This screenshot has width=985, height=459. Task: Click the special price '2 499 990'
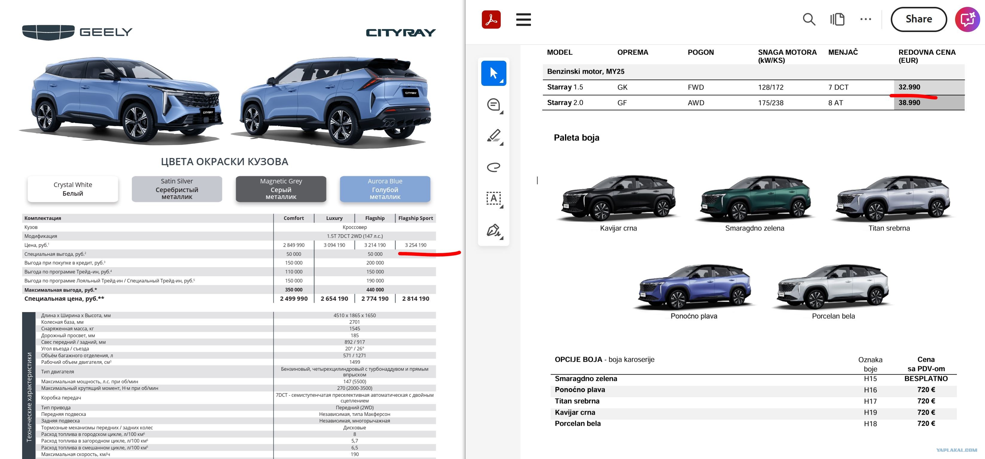(x=294, y=299)
